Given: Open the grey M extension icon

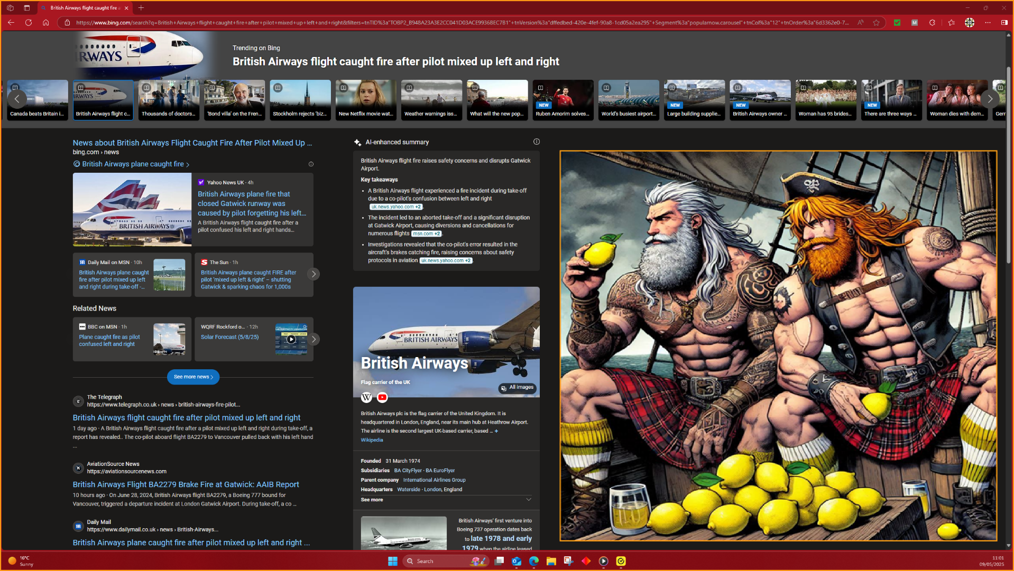Looking at the screenshot, I should coord(915,22).
